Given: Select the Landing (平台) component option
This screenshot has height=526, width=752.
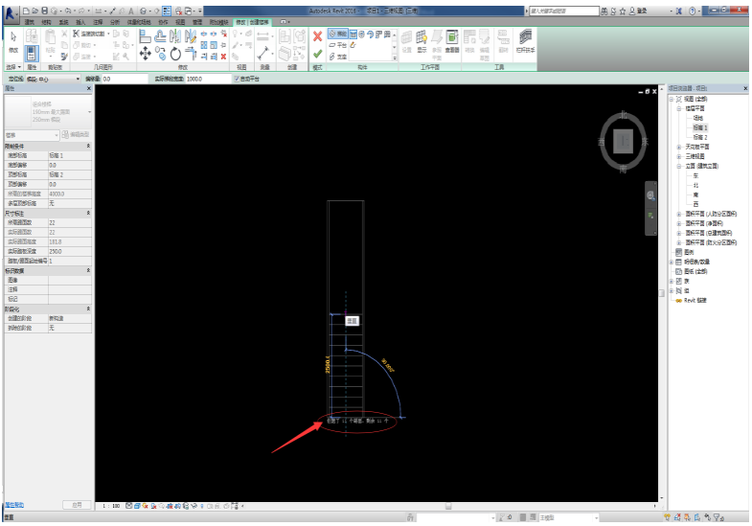Looking at the screenshot, I should click(339, 44).
